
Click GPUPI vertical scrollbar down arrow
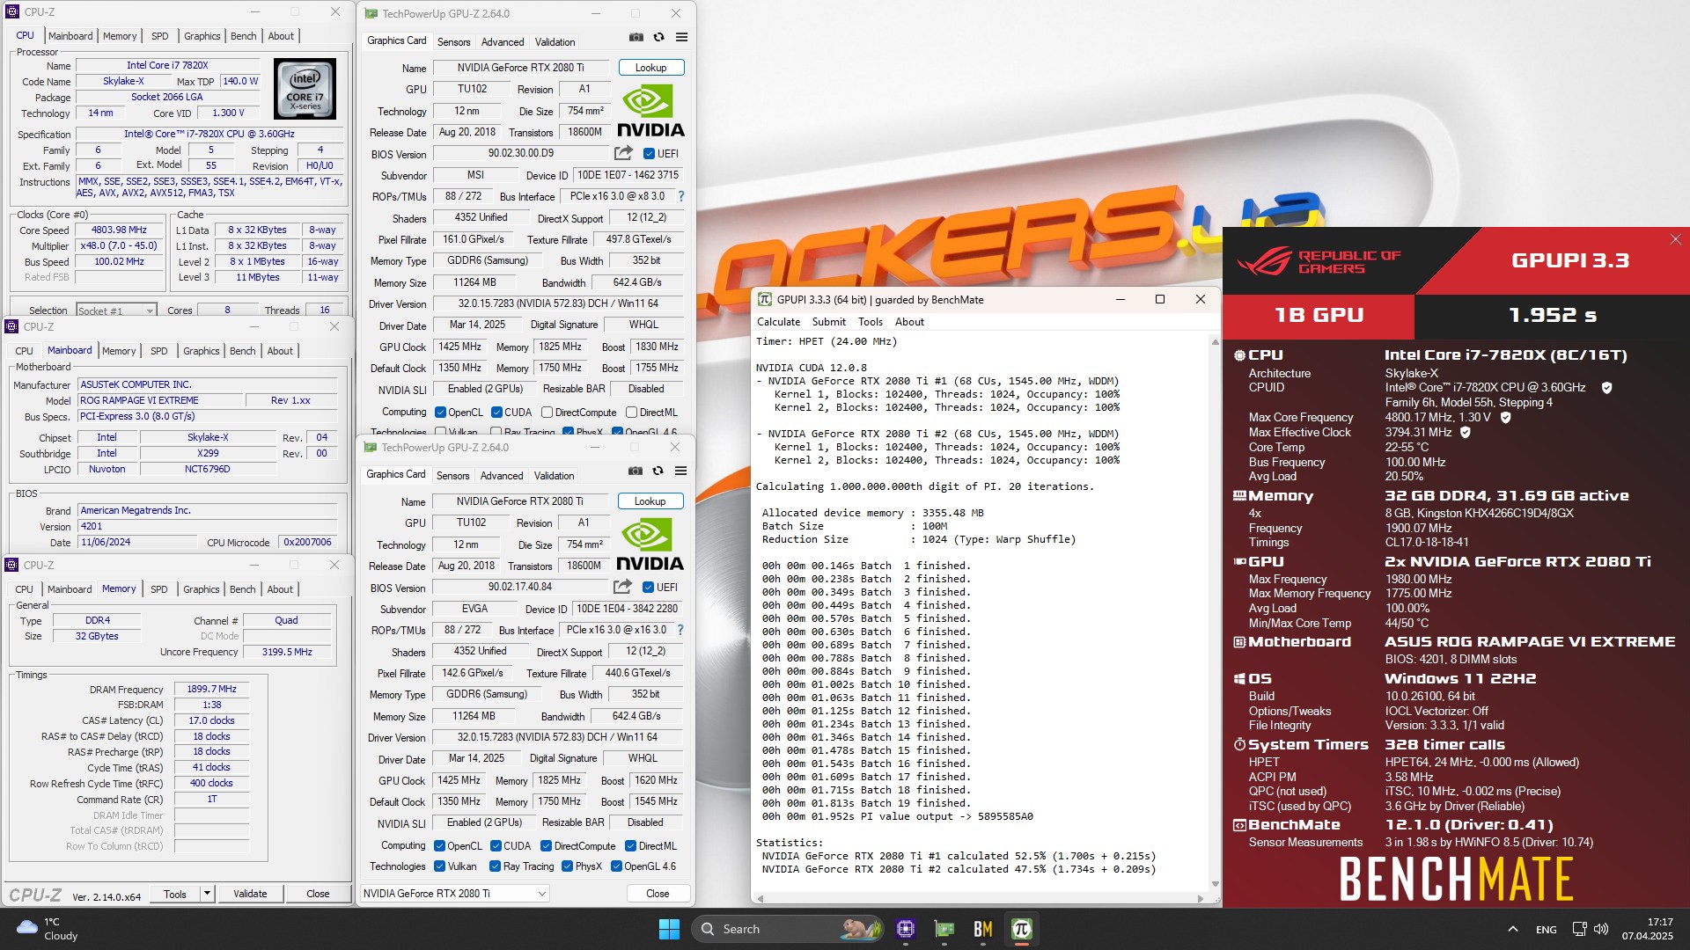click(1215, 884)
